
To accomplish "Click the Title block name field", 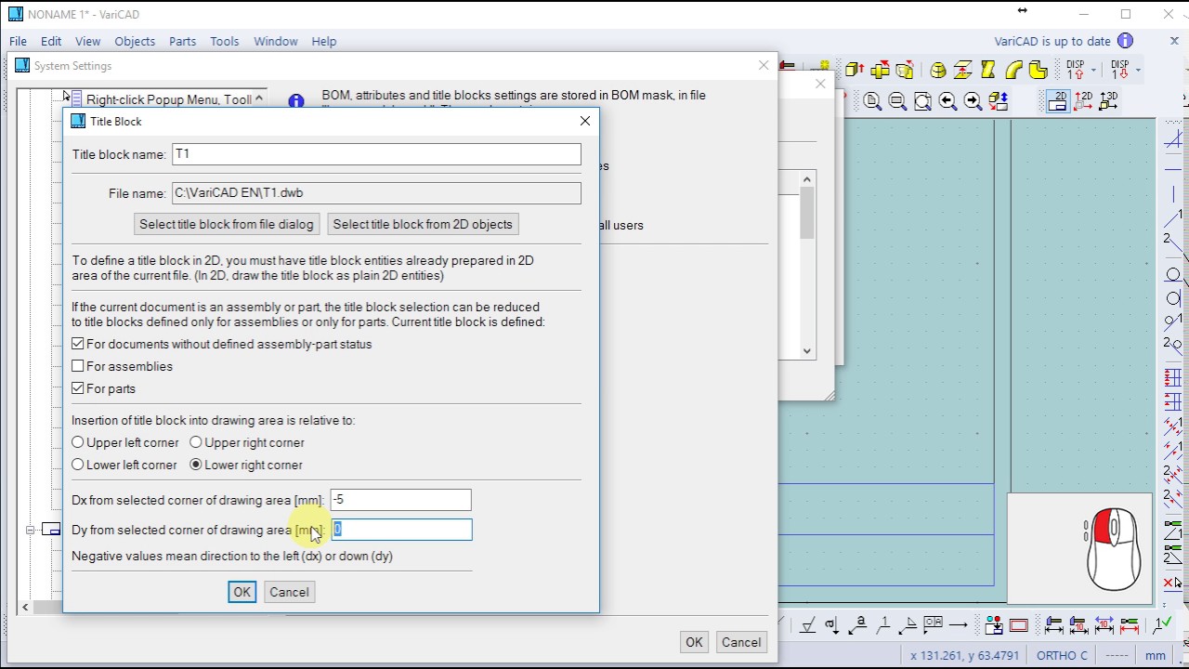I will (x=376, y=154).
